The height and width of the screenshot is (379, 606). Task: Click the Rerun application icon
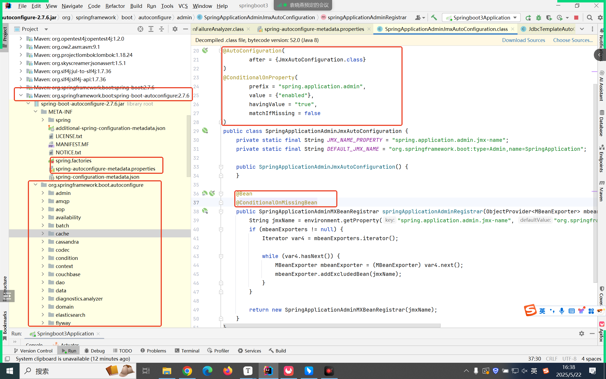coord(528,18)
